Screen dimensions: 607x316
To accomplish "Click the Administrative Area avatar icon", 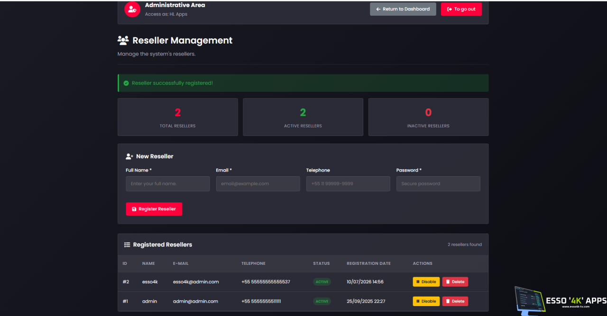I will click(132, 9).
